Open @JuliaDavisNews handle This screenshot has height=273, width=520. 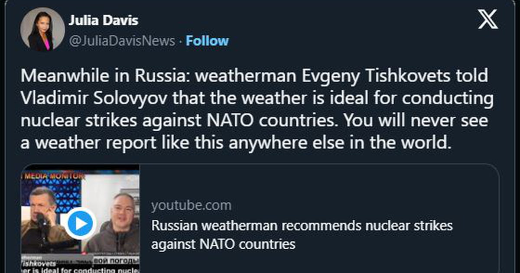click(x=124, y=40)
